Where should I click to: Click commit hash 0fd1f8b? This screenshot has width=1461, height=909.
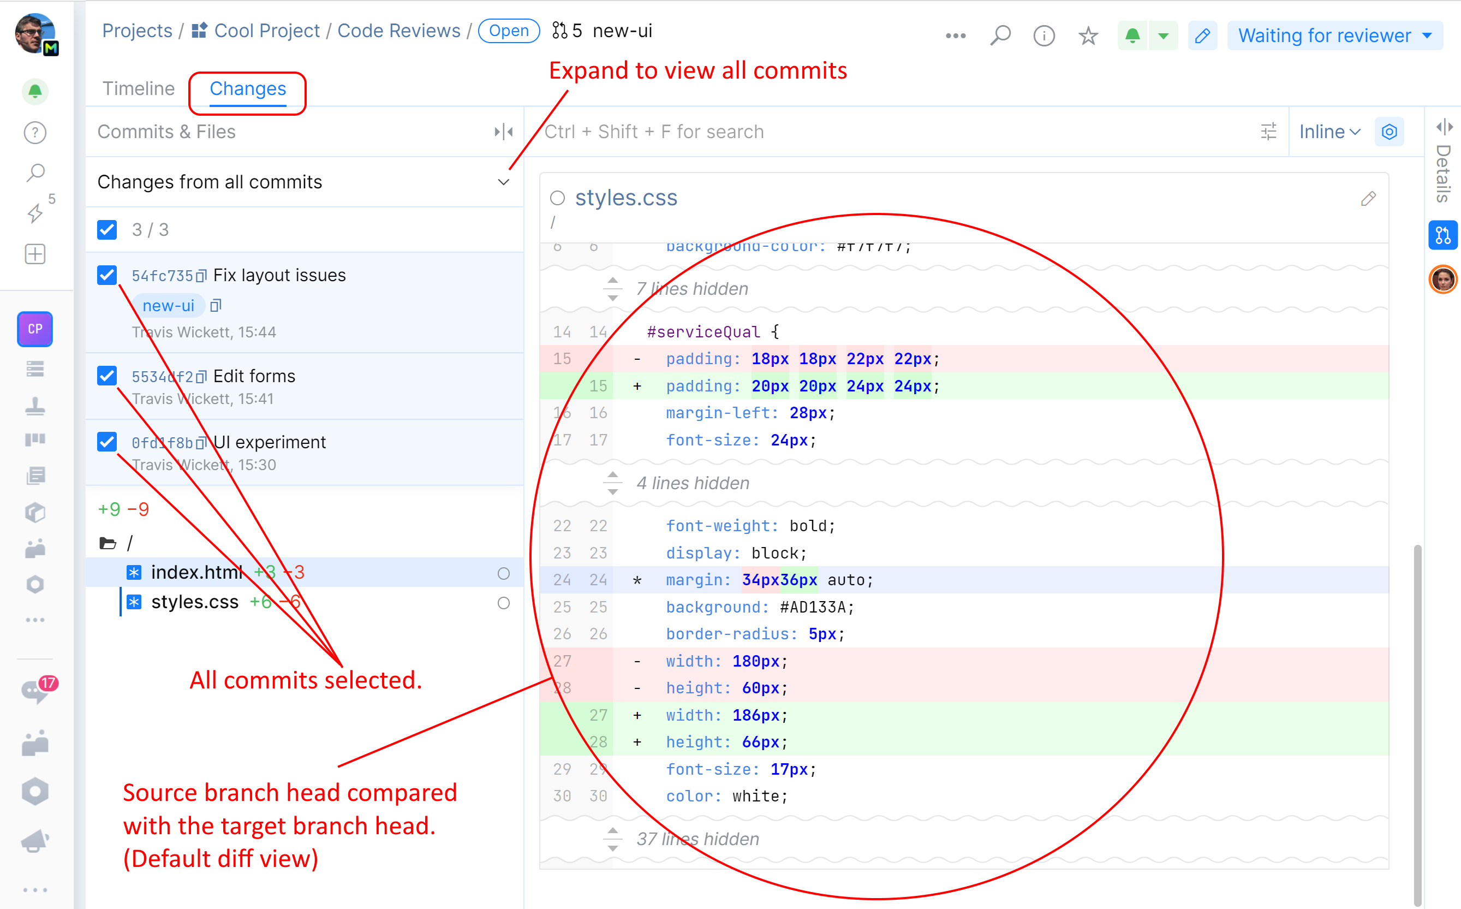tap(162, 443)
